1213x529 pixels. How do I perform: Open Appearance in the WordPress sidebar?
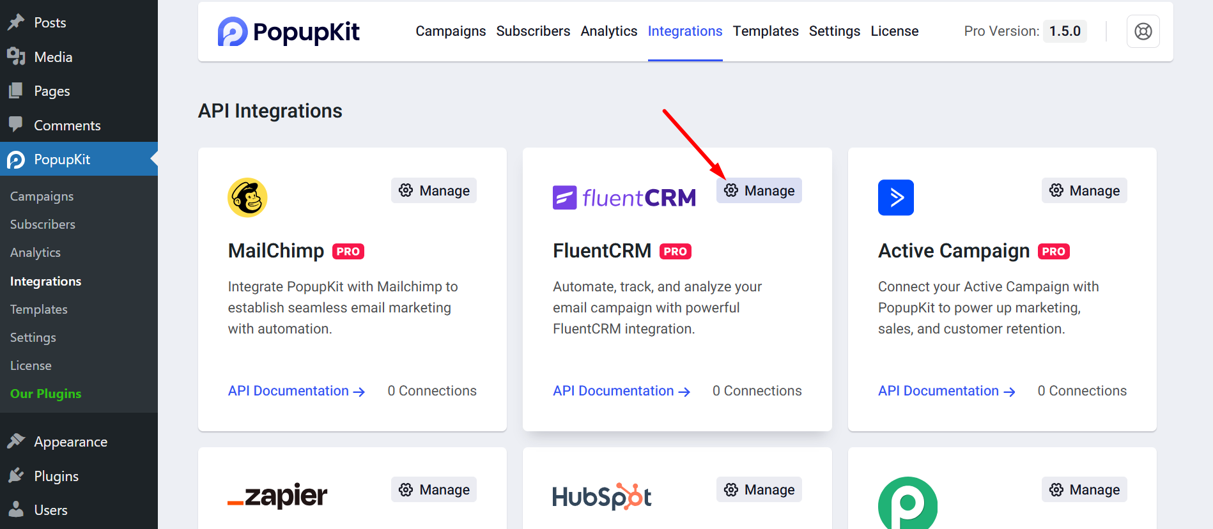(x=70, y=442)
